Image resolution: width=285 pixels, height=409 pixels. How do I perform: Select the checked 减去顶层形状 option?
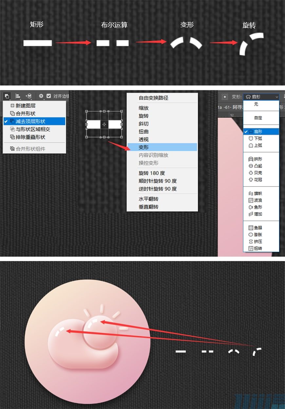point(34,121)
